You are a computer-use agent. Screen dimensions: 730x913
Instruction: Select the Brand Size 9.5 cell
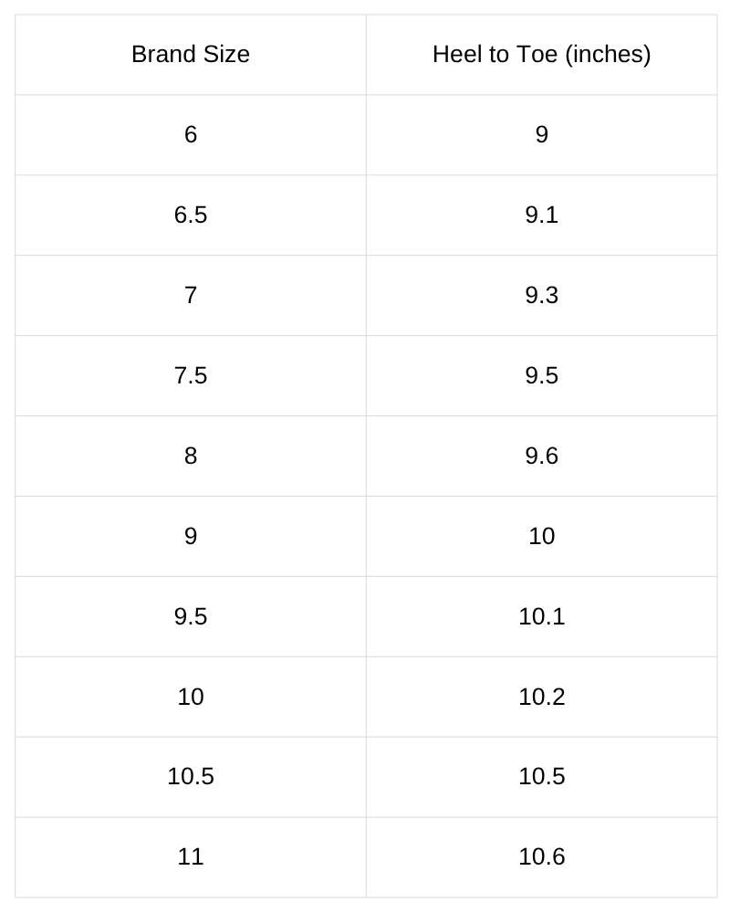click(x=191, y=616)
